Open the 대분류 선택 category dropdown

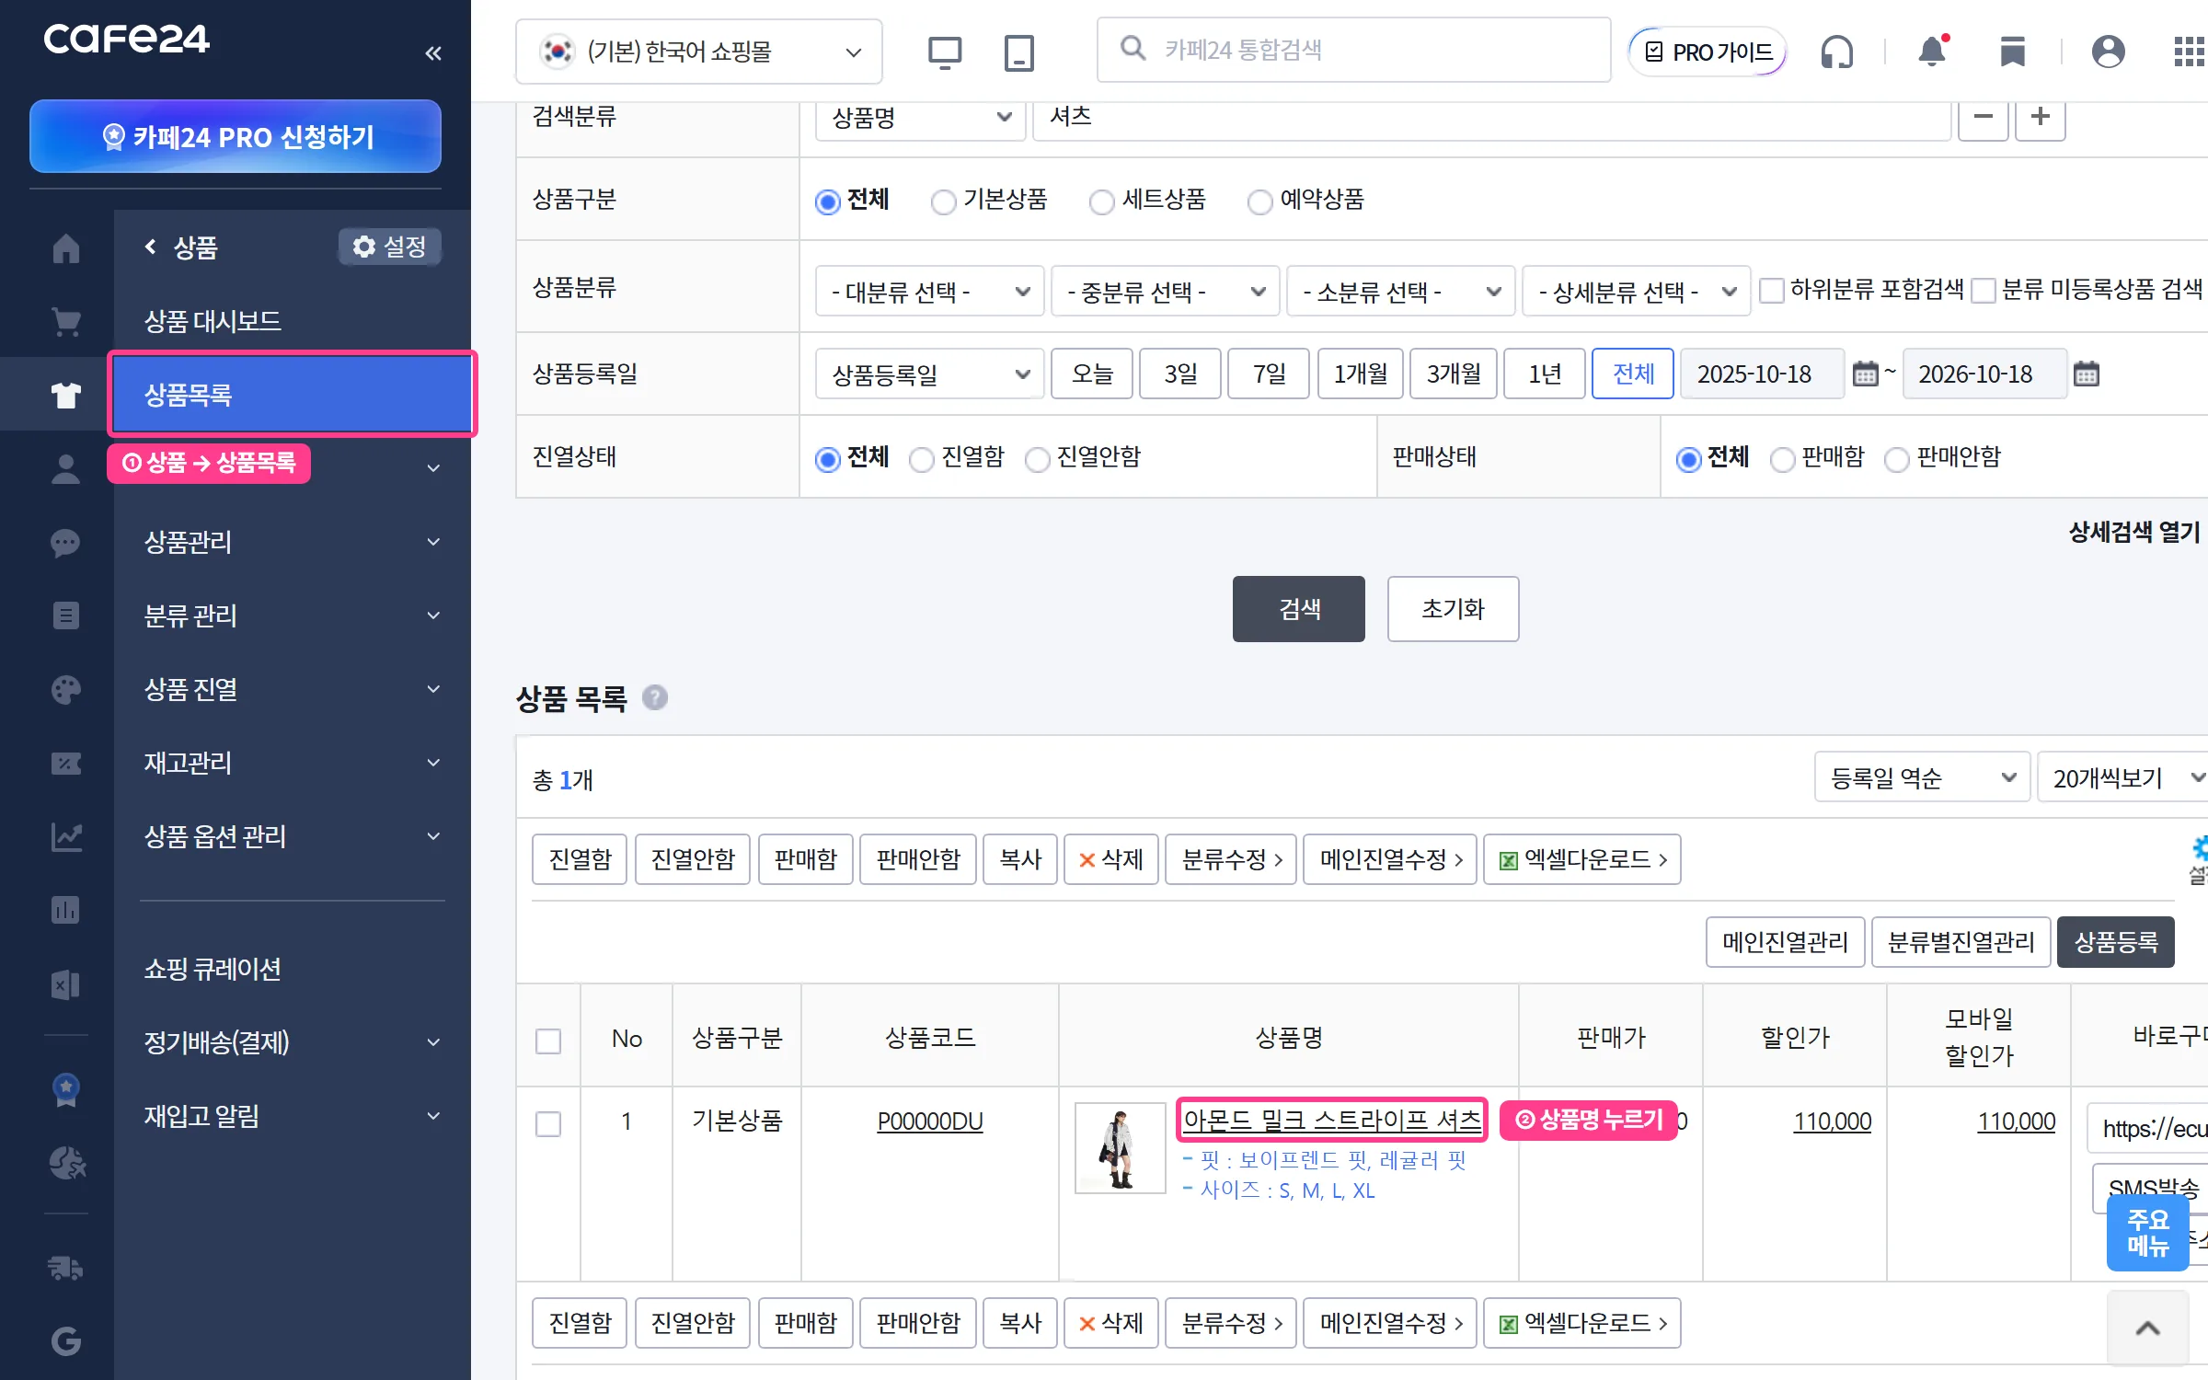pos(929,292)
